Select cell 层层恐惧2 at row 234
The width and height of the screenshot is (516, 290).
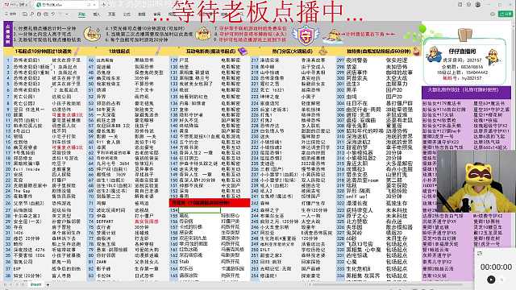tap(271, 158)
